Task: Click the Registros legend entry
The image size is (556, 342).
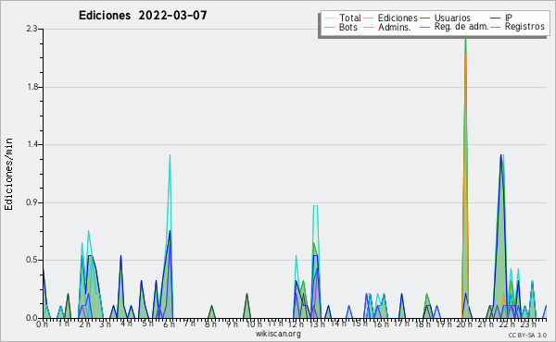Action: click(518, 27)
